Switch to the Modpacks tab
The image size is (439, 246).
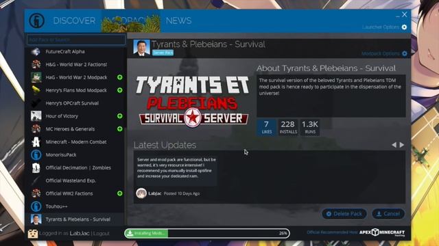(131, 20)
